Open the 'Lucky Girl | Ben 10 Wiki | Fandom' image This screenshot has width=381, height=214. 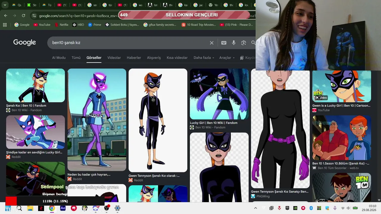pos(219,94)
